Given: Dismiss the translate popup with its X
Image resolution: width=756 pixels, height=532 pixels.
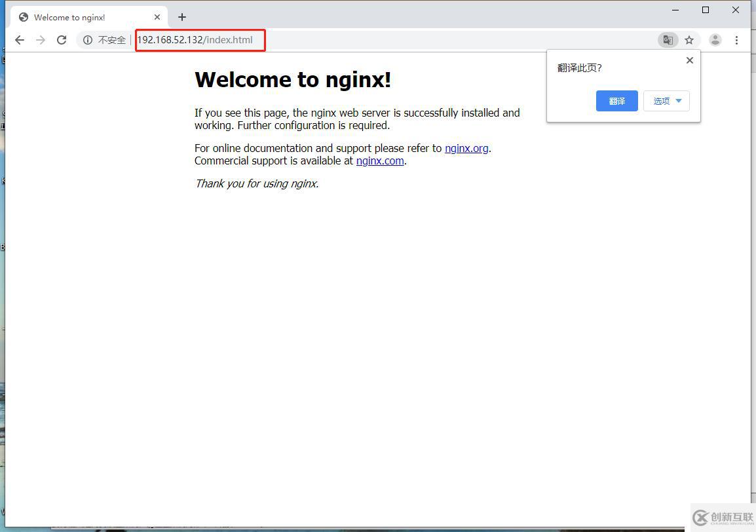Looking at the screenshot, I should tap(689, 60).
